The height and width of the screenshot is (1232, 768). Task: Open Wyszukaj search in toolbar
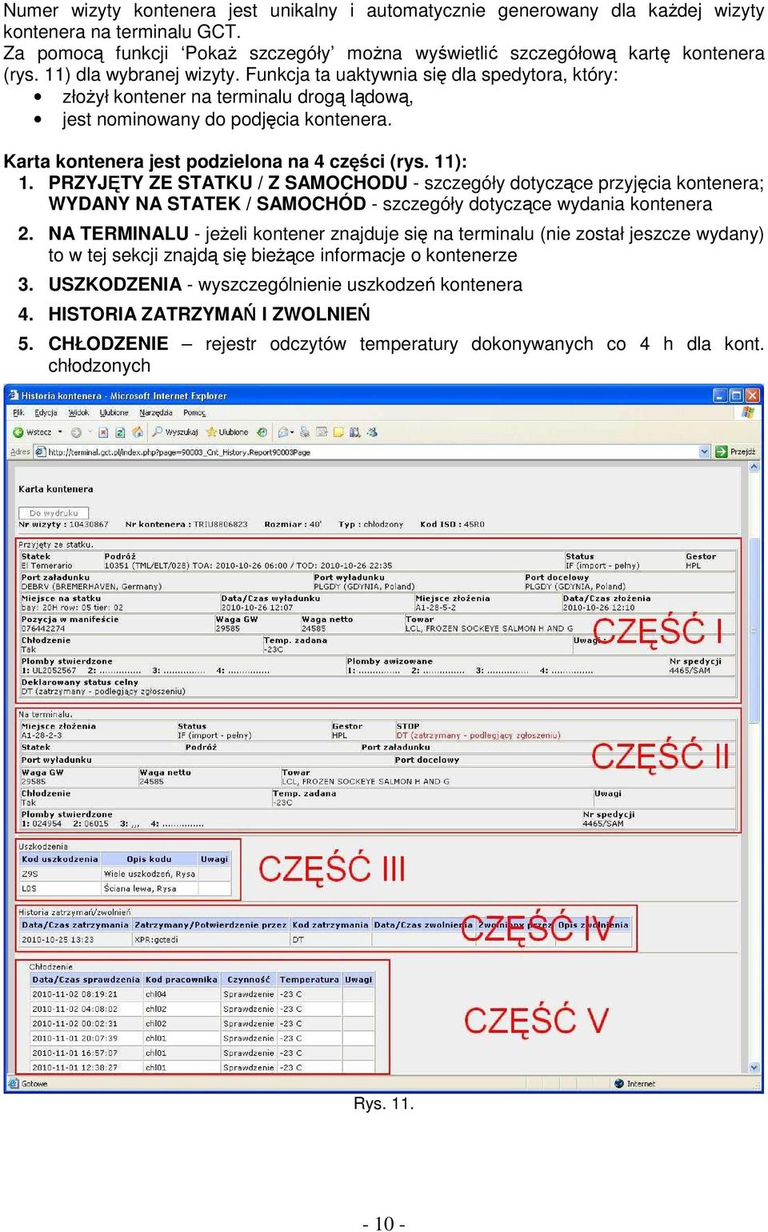[x=175, y=432]
